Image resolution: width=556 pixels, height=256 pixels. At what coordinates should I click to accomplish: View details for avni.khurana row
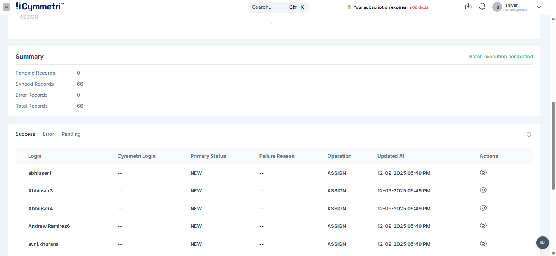pyautogui.click(x=483, y=243)
